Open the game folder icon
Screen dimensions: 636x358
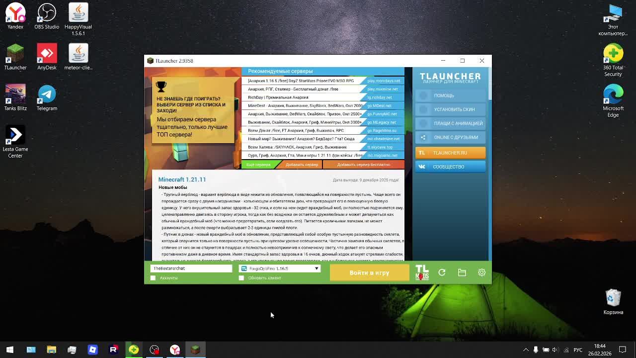[462, 272]
